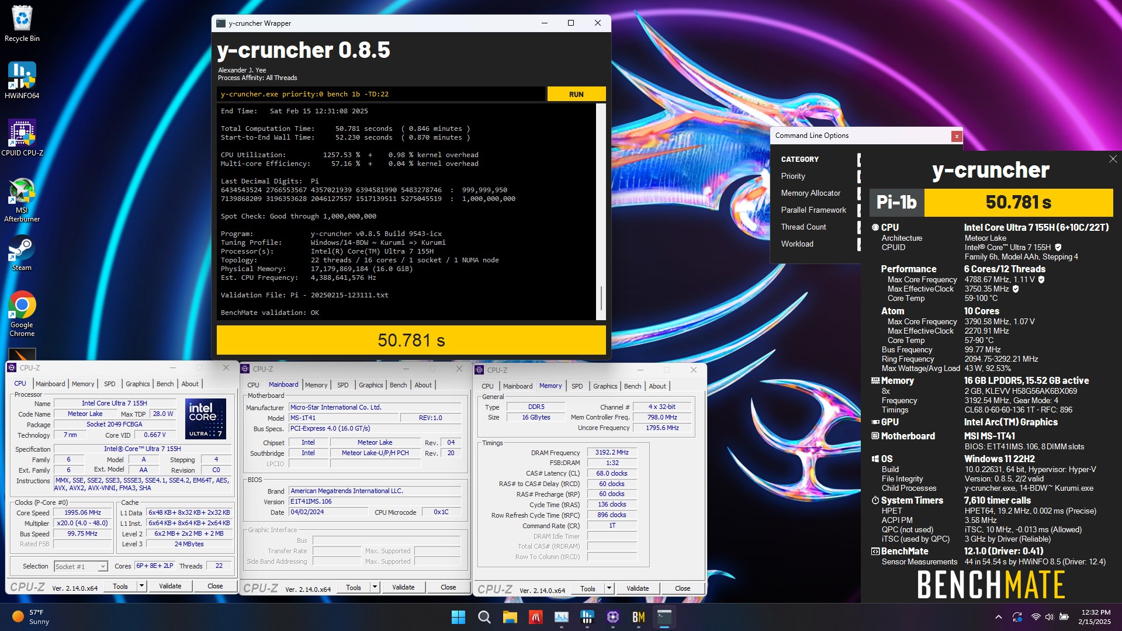Image resolution: width=1122 pixels, height=631 pixels.
Task: Open Google Chrome desktop icon
Action: click(22, 314)
